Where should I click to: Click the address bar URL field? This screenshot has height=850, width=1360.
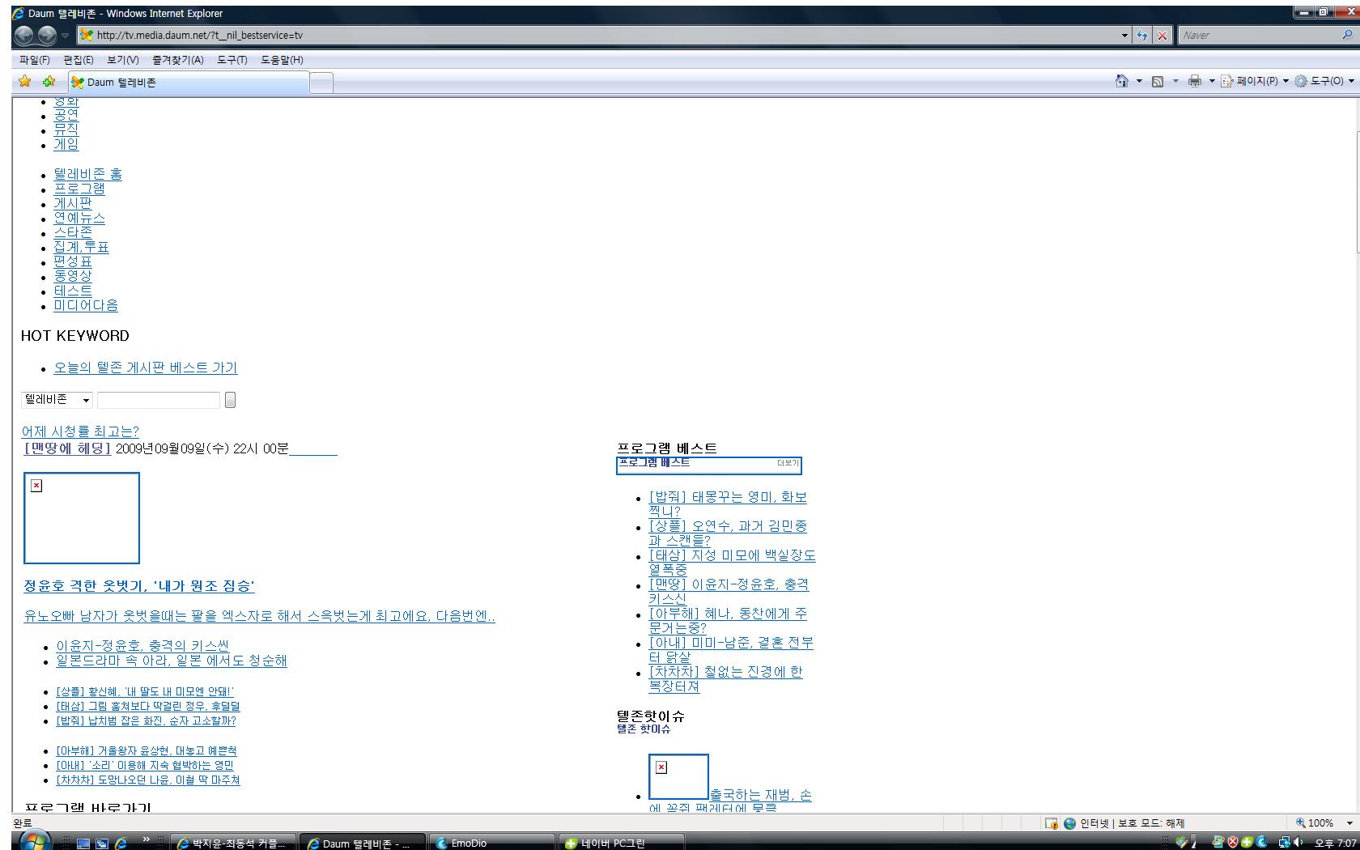tap(599, 35)
